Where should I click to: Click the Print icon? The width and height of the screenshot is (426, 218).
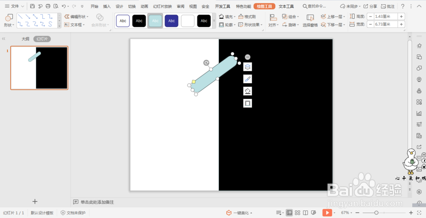point(48,6)
